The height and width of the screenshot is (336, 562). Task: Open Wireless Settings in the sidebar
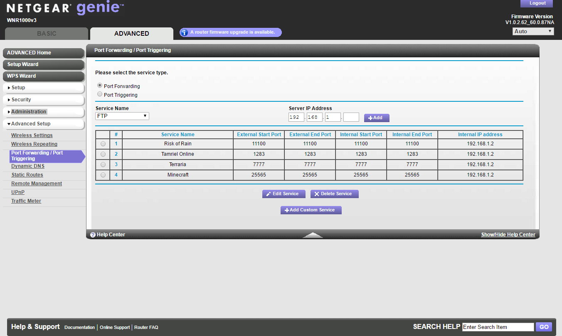[x=32, y=135]
